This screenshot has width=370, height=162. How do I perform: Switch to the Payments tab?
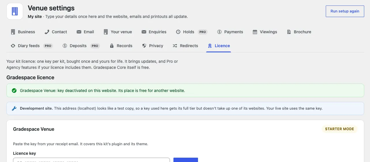(x=230, y=32)
